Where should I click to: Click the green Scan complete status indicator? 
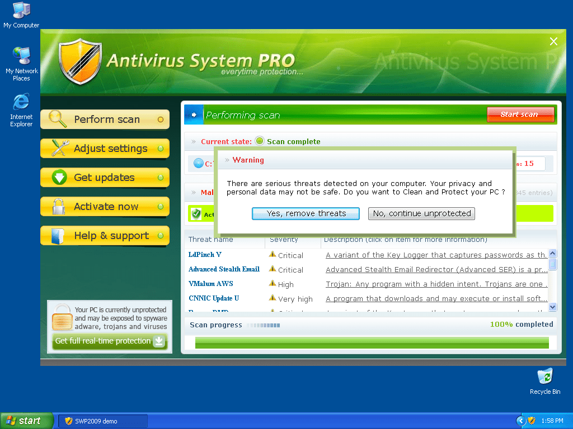point(260,141)
